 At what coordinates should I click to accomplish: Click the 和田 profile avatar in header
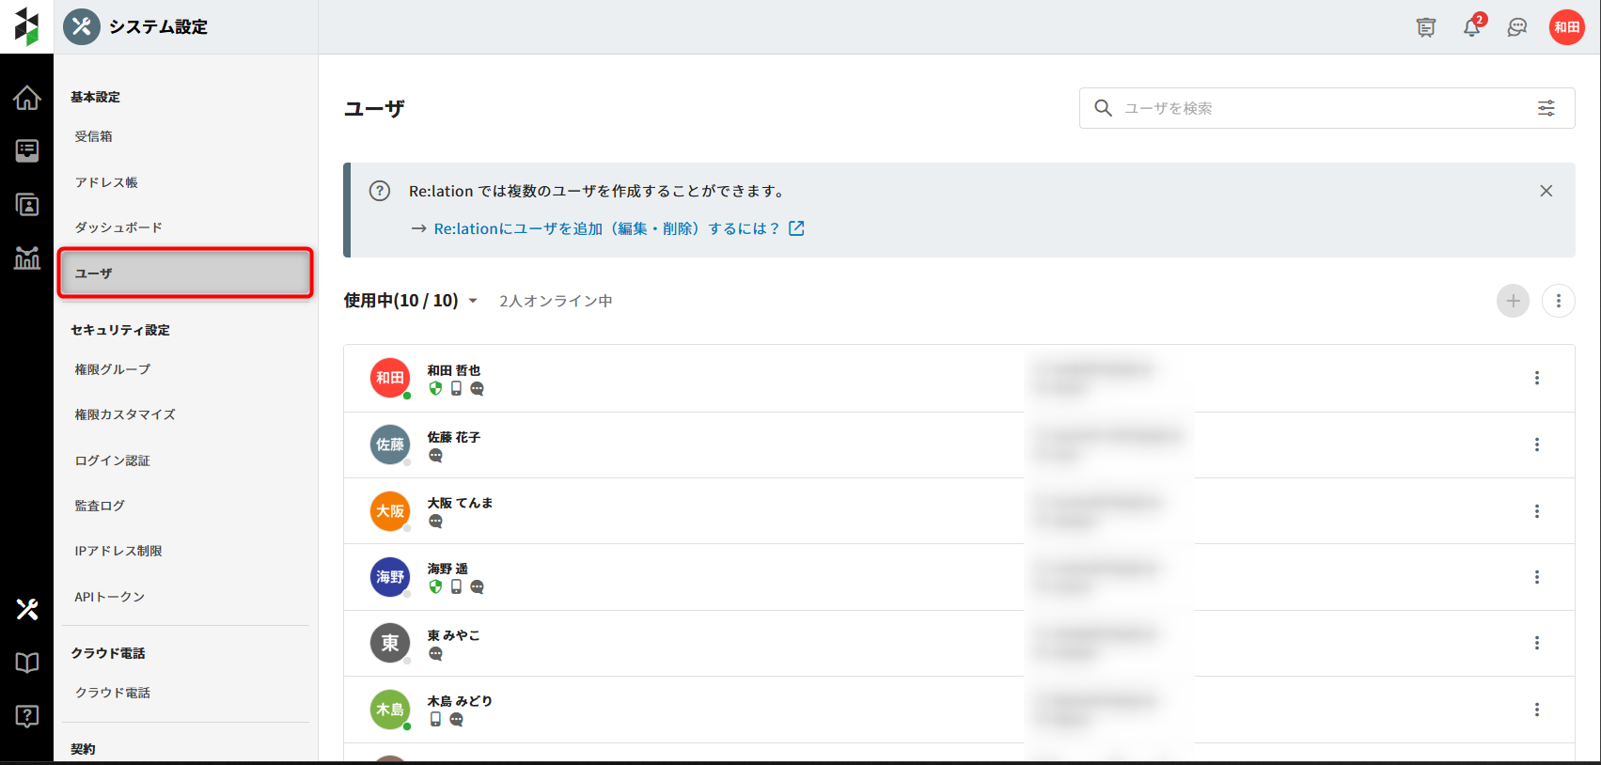coord(1566,27)
